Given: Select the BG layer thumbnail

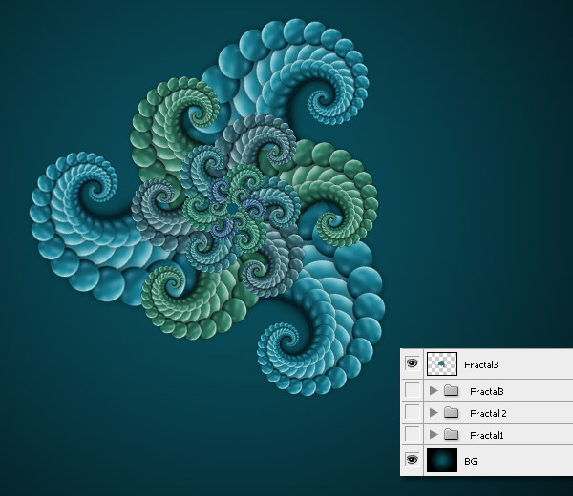Looking at the screenshot, I should coord(442,461).
